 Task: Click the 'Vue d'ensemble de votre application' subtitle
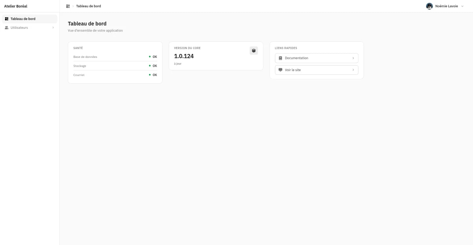tap(95, 31)
